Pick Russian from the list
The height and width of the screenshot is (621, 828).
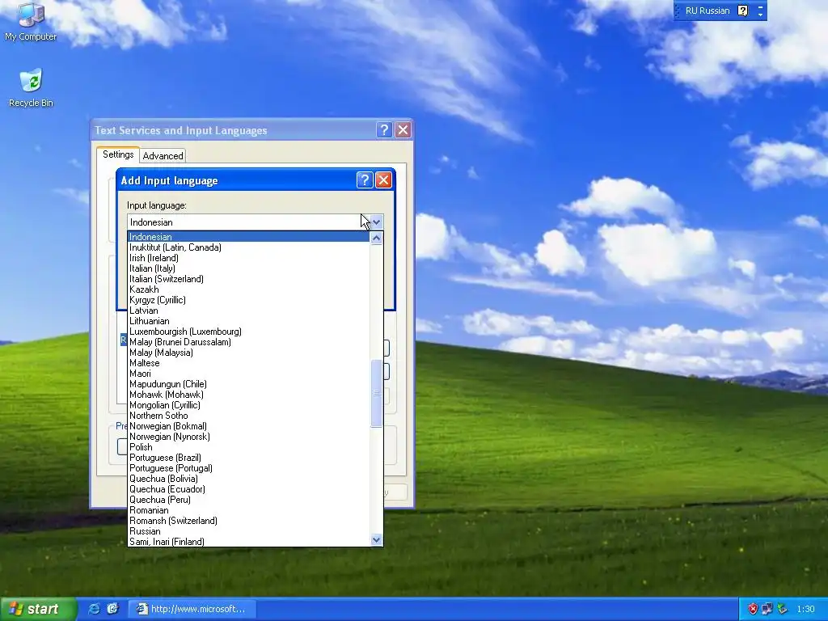(249, 531)
